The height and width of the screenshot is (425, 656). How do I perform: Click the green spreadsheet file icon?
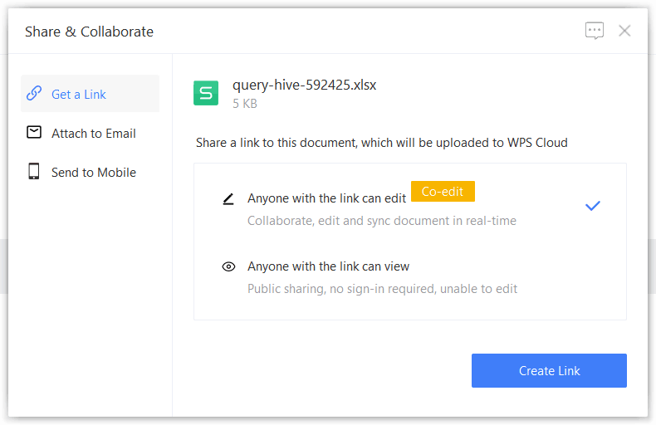[206, 93]
